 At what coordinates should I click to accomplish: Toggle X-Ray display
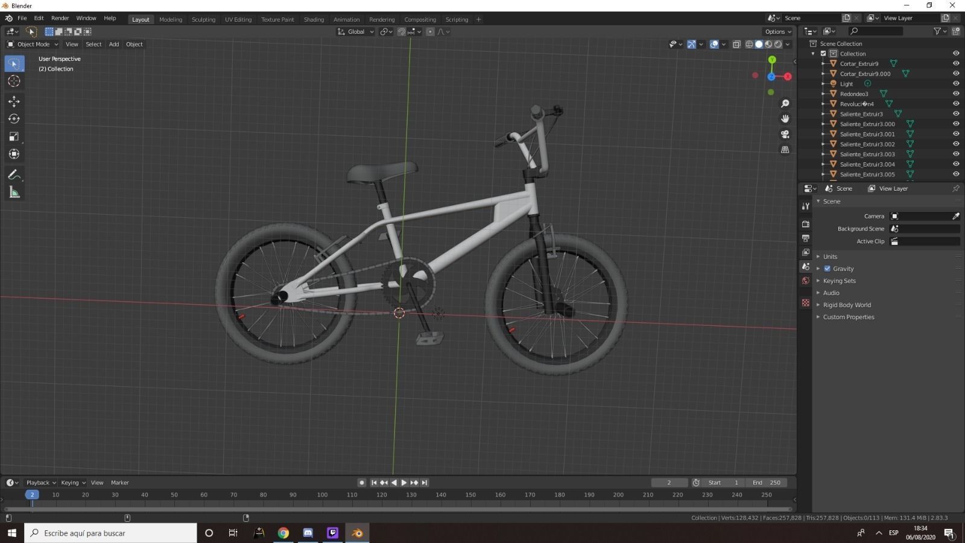pos(736,44)
